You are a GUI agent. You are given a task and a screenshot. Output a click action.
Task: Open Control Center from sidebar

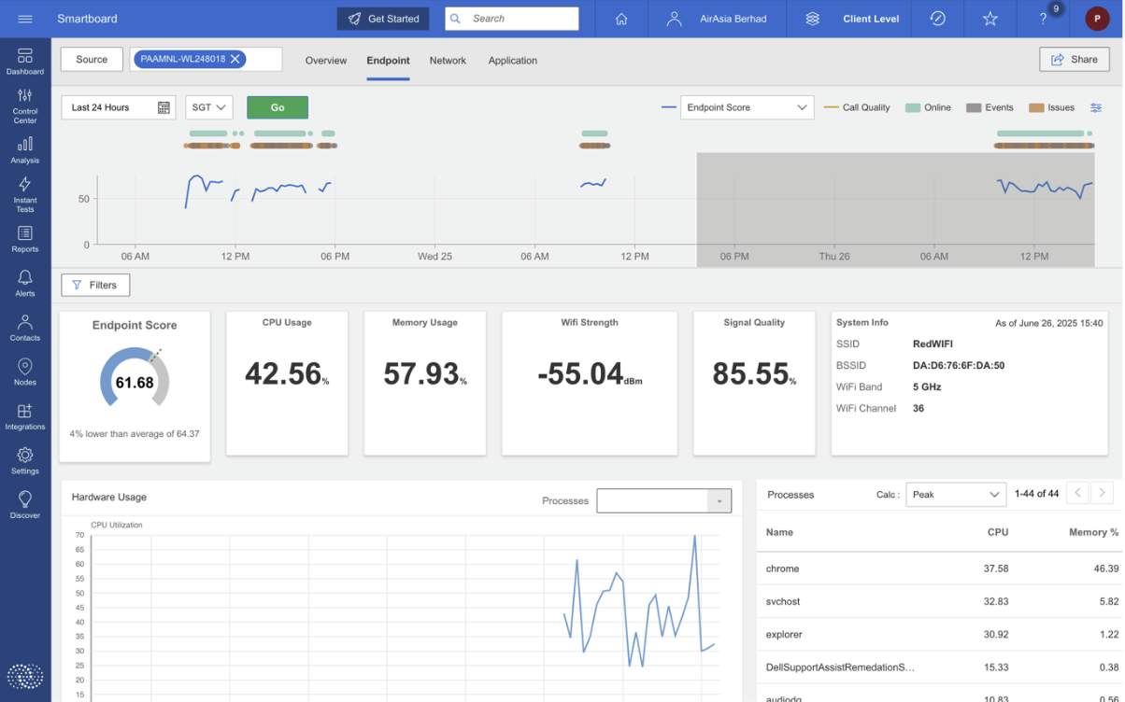pyautogui.click(x=25, y=105)
